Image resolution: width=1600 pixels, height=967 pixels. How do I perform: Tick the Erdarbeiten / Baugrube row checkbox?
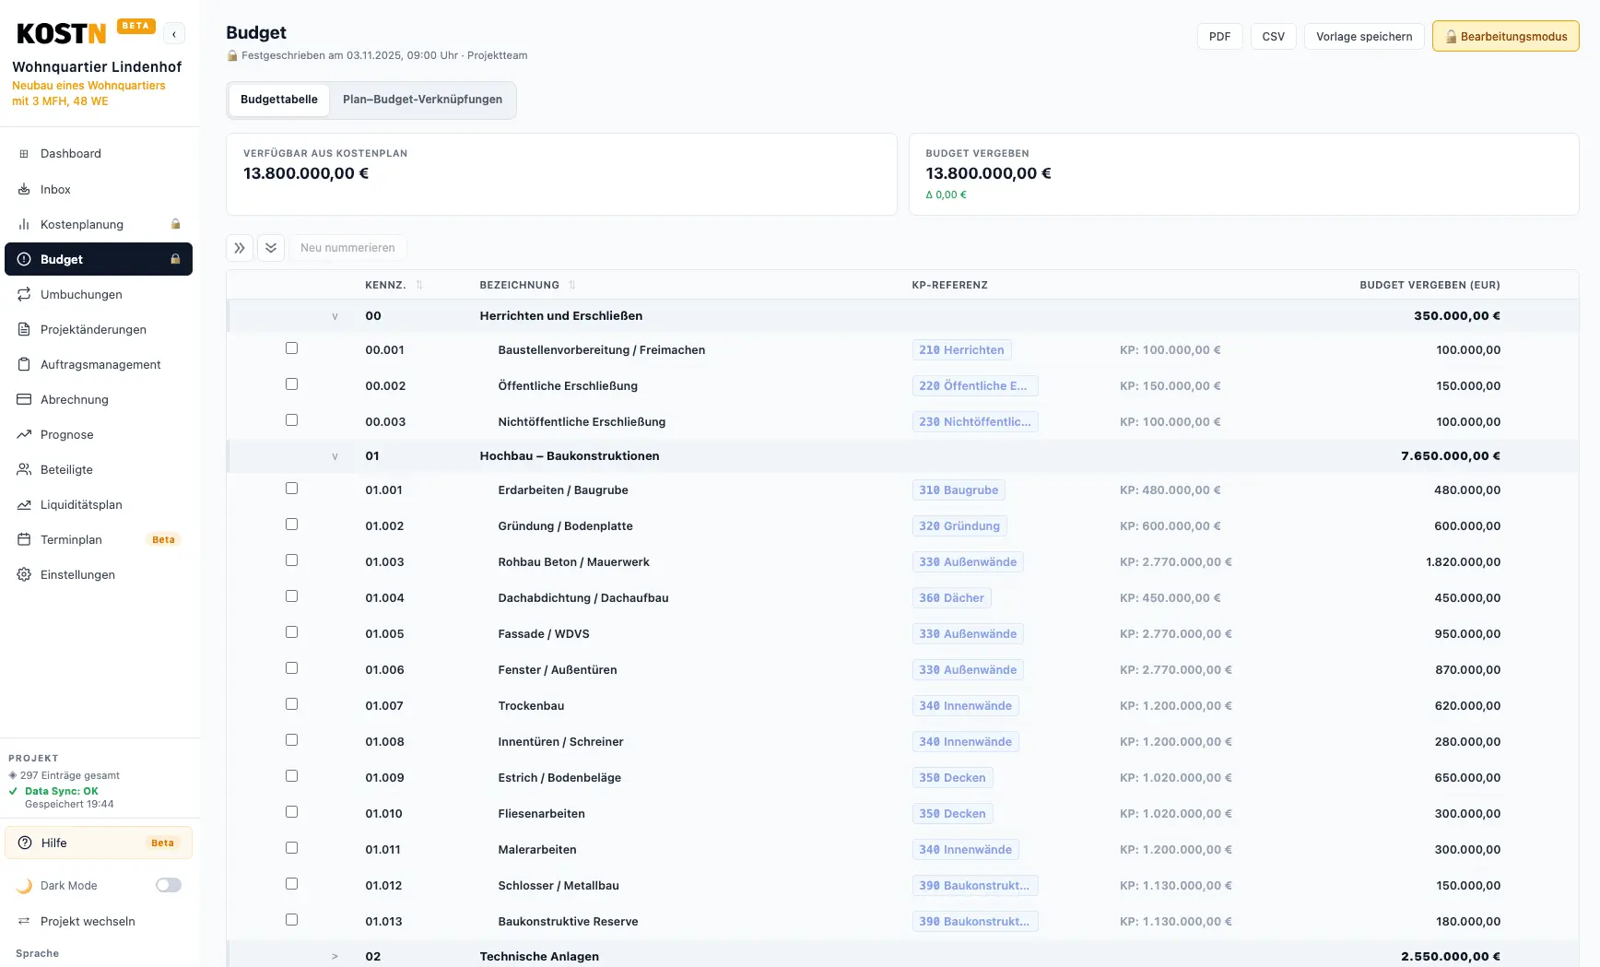click(291, 489)
